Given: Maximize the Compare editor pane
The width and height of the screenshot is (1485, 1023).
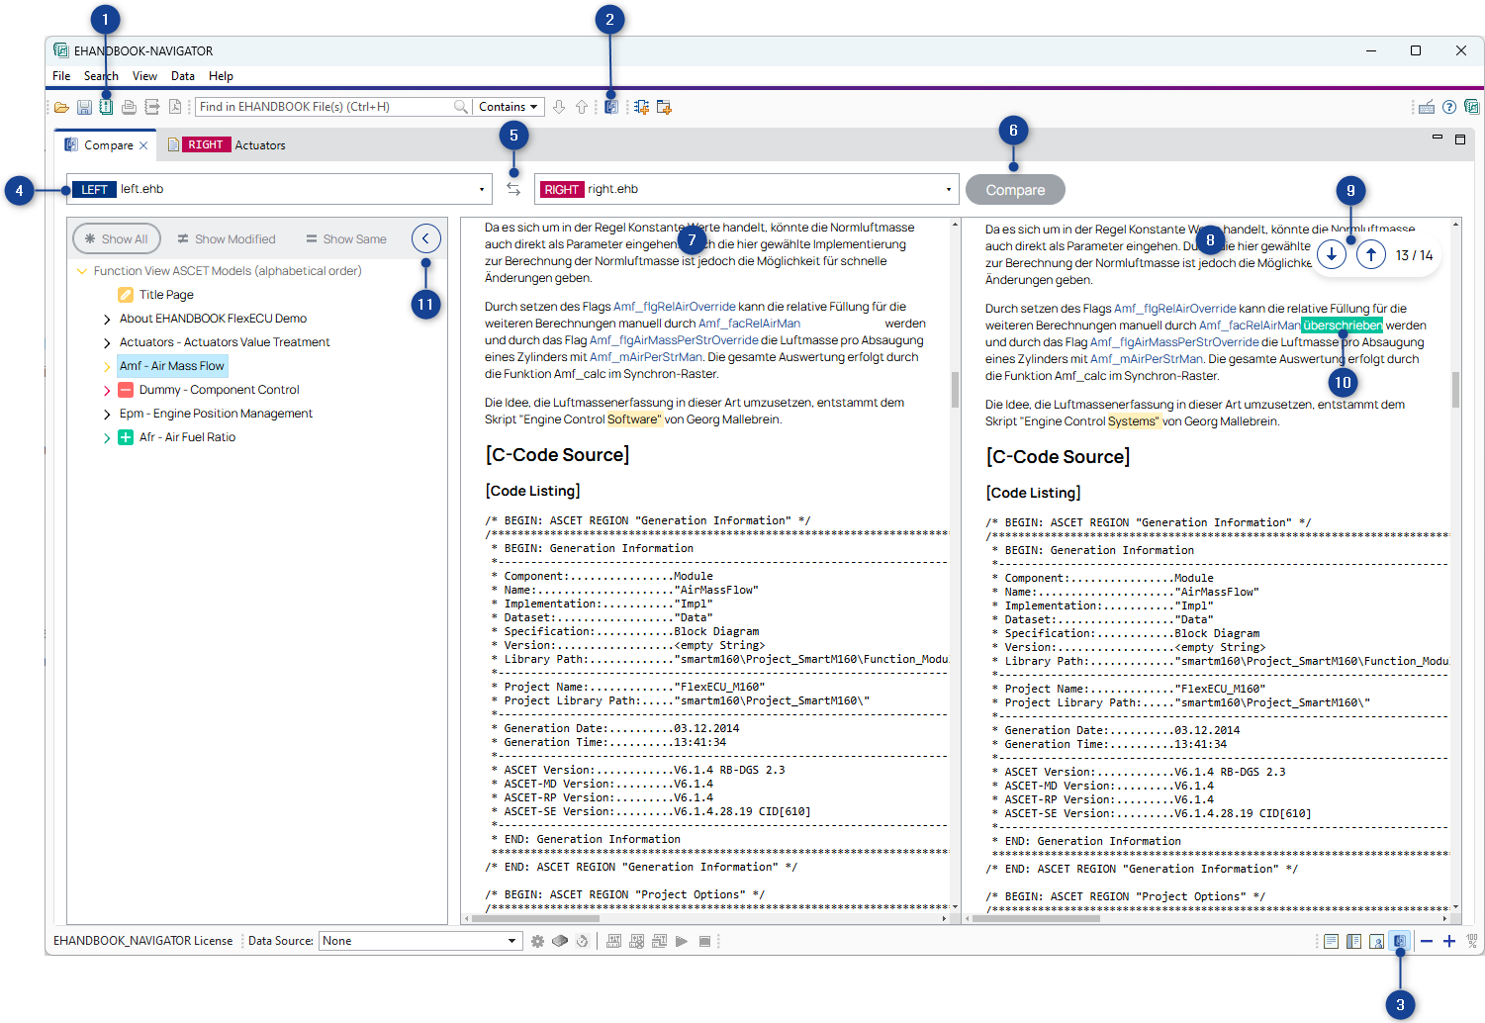Looking at the screenshot, I should [1460, 139].
